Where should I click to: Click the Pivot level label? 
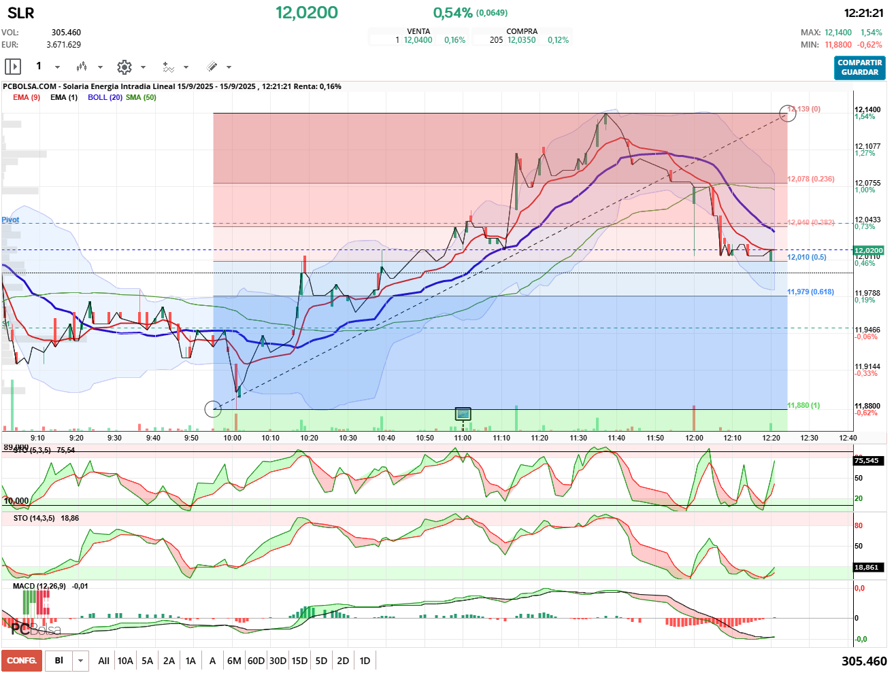(10, 220)
